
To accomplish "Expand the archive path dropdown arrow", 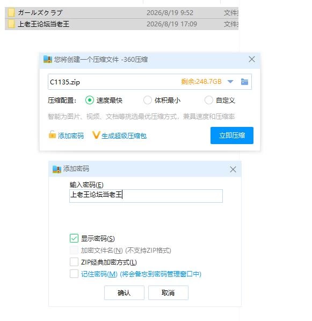I will coord(230,82).
